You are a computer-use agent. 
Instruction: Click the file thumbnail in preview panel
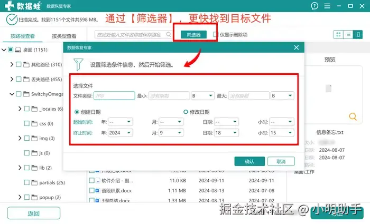(x=328, y=89)
